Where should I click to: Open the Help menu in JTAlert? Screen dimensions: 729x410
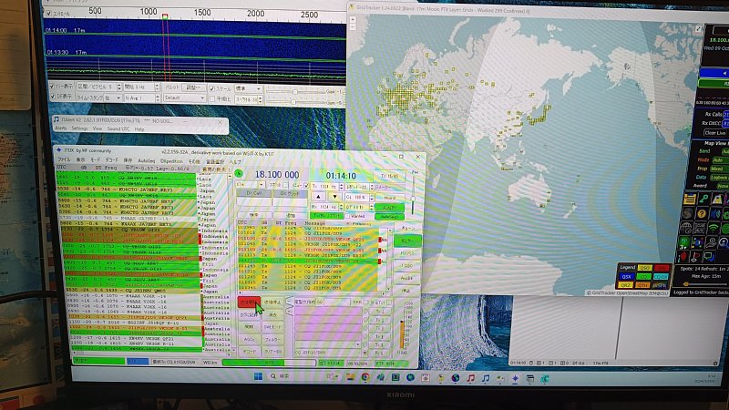[139, 128]
